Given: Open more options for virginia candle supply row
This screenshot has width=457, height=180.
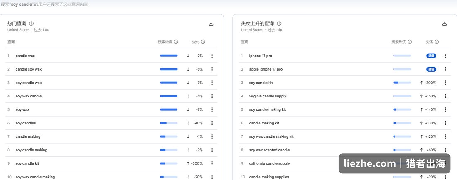Looking at the screenshot, I should [x=445, y=96].
